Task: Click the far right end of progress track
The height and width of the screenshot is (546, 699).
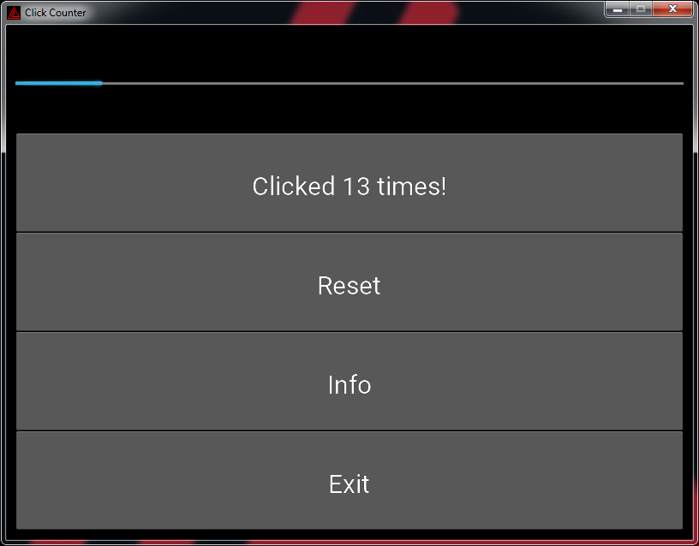Action: 682,83
